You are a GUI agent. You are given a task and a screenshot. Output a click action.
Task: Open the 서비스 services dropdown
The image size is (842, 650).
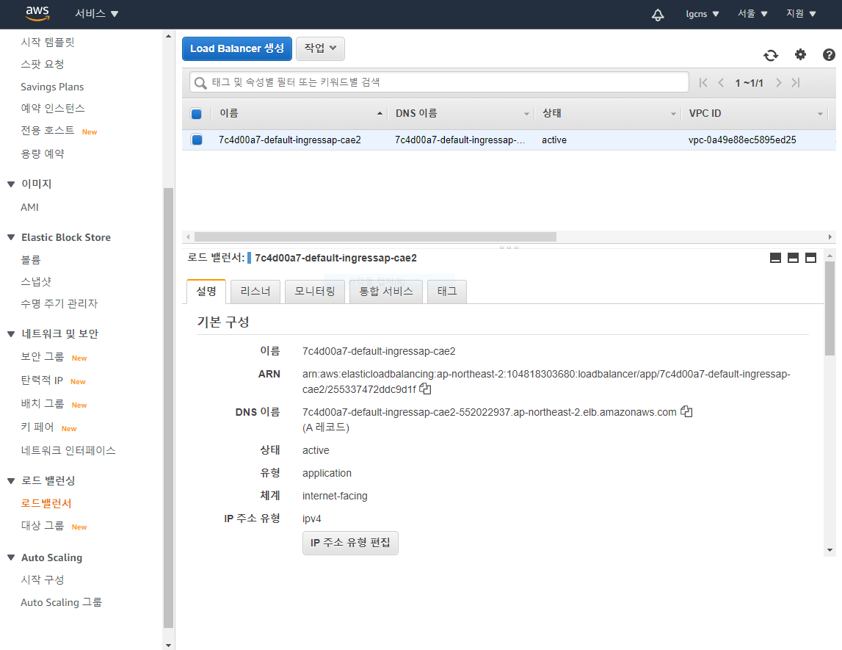97,13
